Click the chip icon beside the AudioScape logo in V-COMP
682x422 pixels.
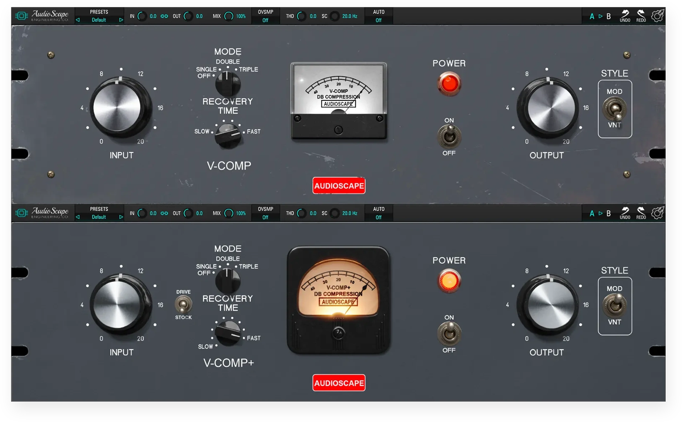[21, 16]
